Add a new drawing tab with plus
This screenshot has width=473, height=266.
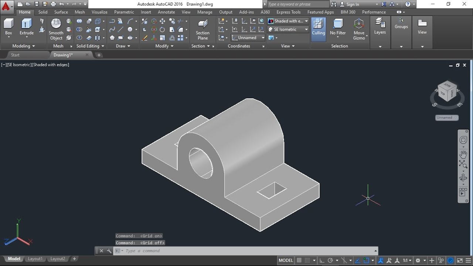pos(99,55)
